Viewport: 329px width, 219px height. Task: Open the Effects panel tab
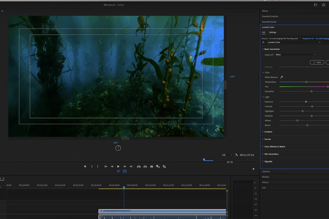(x=265, y=11)
